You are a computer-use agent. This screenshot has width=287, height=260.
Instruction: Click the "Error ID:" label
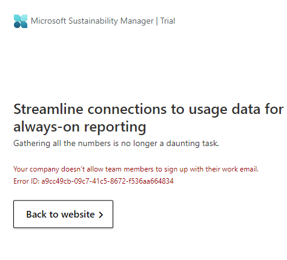[x=27, y=181]
